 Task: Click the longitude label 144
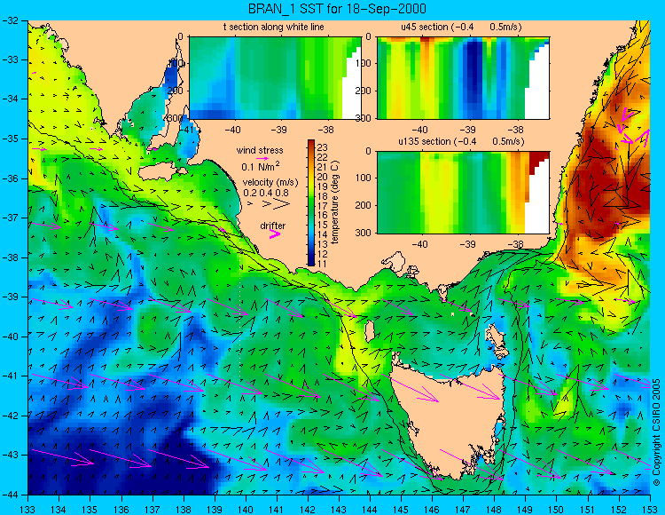(x=370, y=510)
